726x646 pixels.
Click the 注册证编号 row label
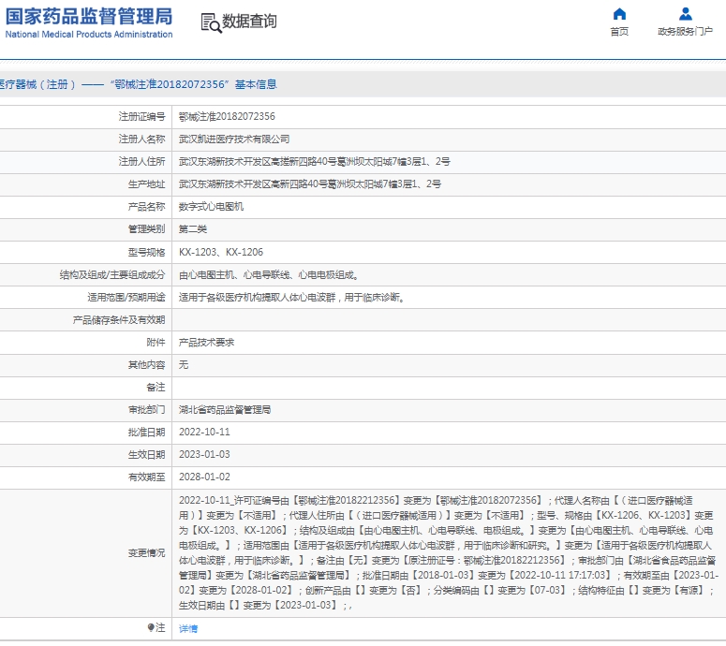coord(141,117)
